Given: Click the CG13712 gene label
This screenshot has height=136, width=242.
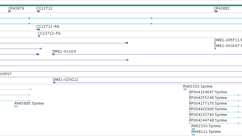Looking at the screenshot, I should 44,8.
